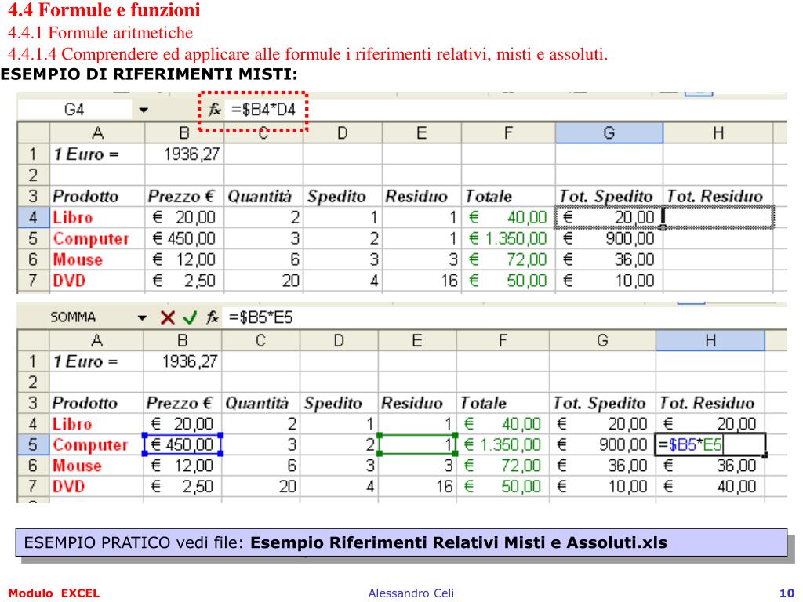Click the heading '4.4 Formule e funzioni'
This screenshot has height=602, width=803.
(x=104, y=9)
